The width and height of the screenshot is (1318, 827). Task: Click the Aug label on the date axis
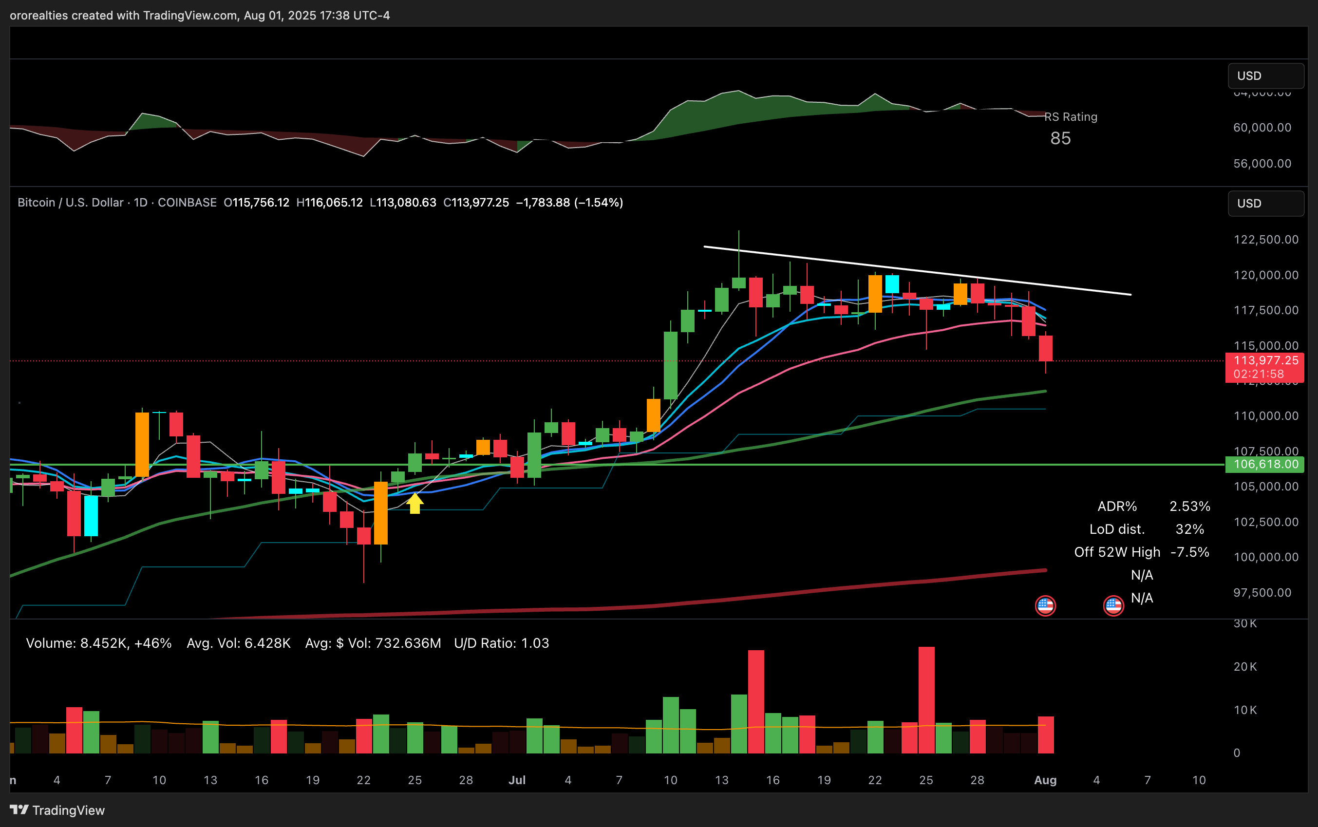(1045, 780)
